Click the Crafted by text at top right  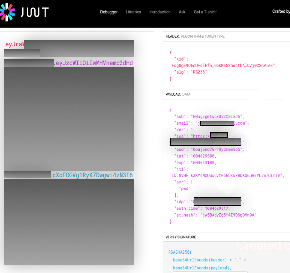(281, 11)
